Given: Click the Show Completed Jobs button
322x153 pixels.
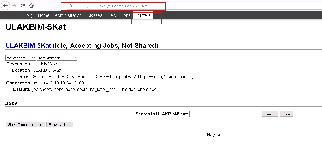Looking at the screenshot, I should pos(25,124).
